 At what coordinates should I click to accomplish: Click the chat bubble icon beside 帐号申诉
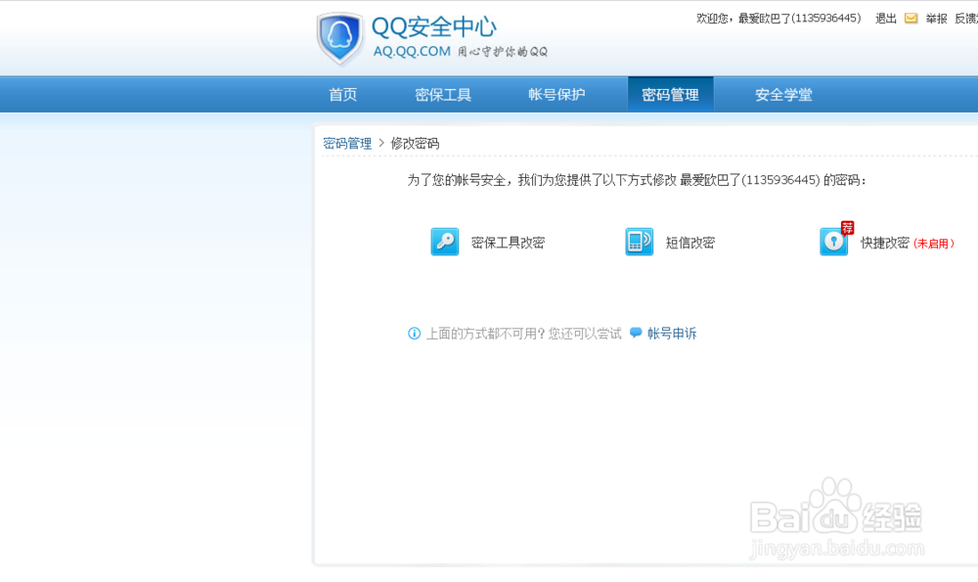636,333
